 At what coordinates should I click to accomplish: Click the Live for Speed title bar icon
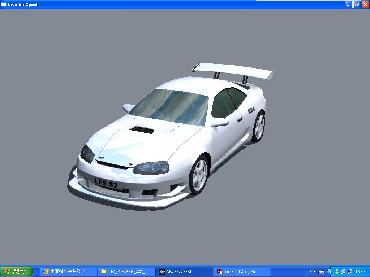tap(4, 4)
